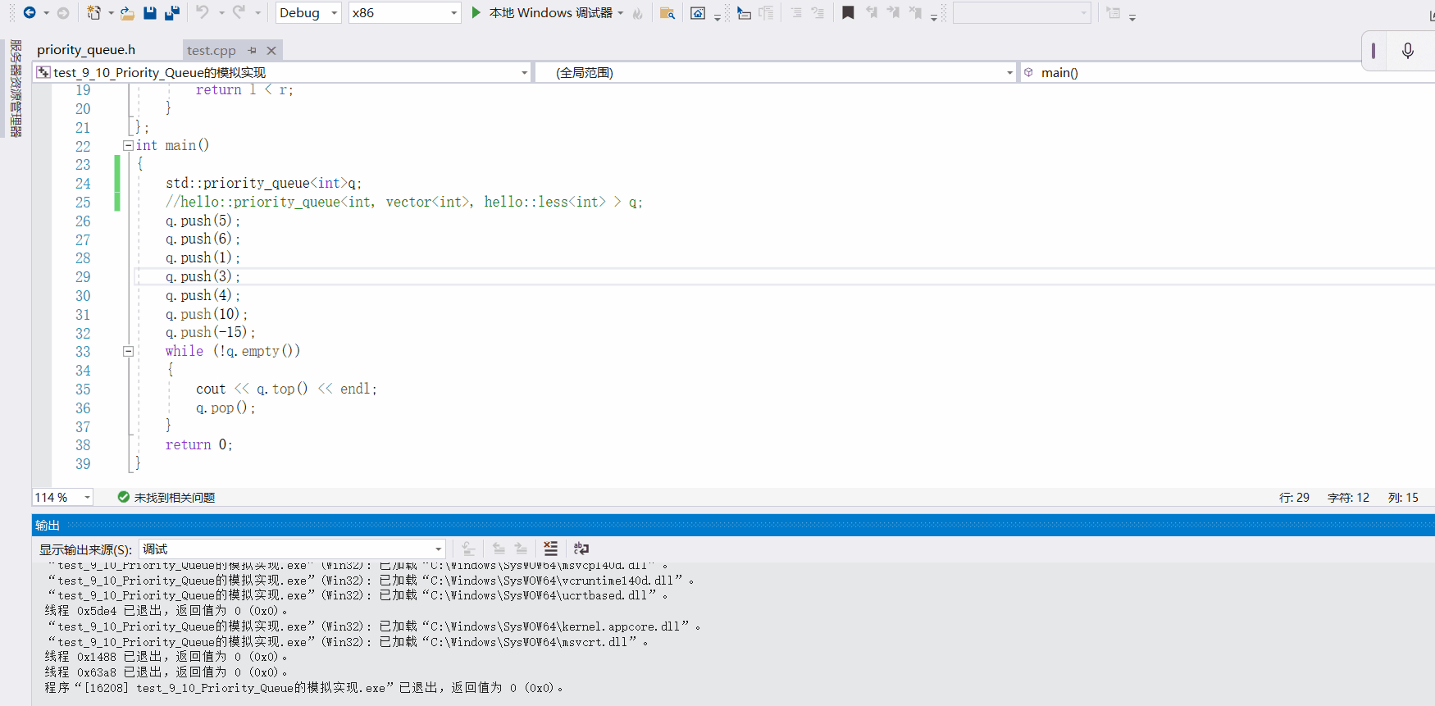Image resolution: width=1435 pixels, height=706 pixels.
Task: Go to previous bookmark icon
Action: 871,13
